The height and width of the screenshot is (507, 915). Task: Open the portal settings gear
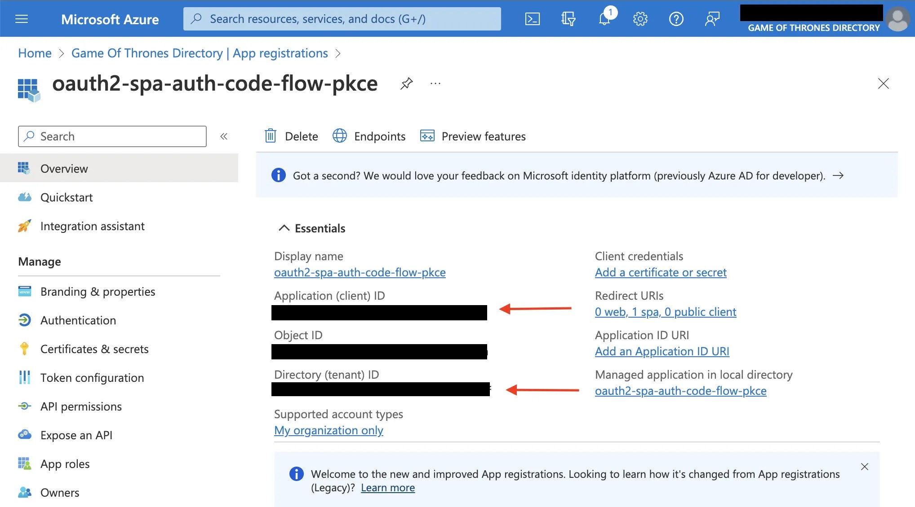point(640,19)
